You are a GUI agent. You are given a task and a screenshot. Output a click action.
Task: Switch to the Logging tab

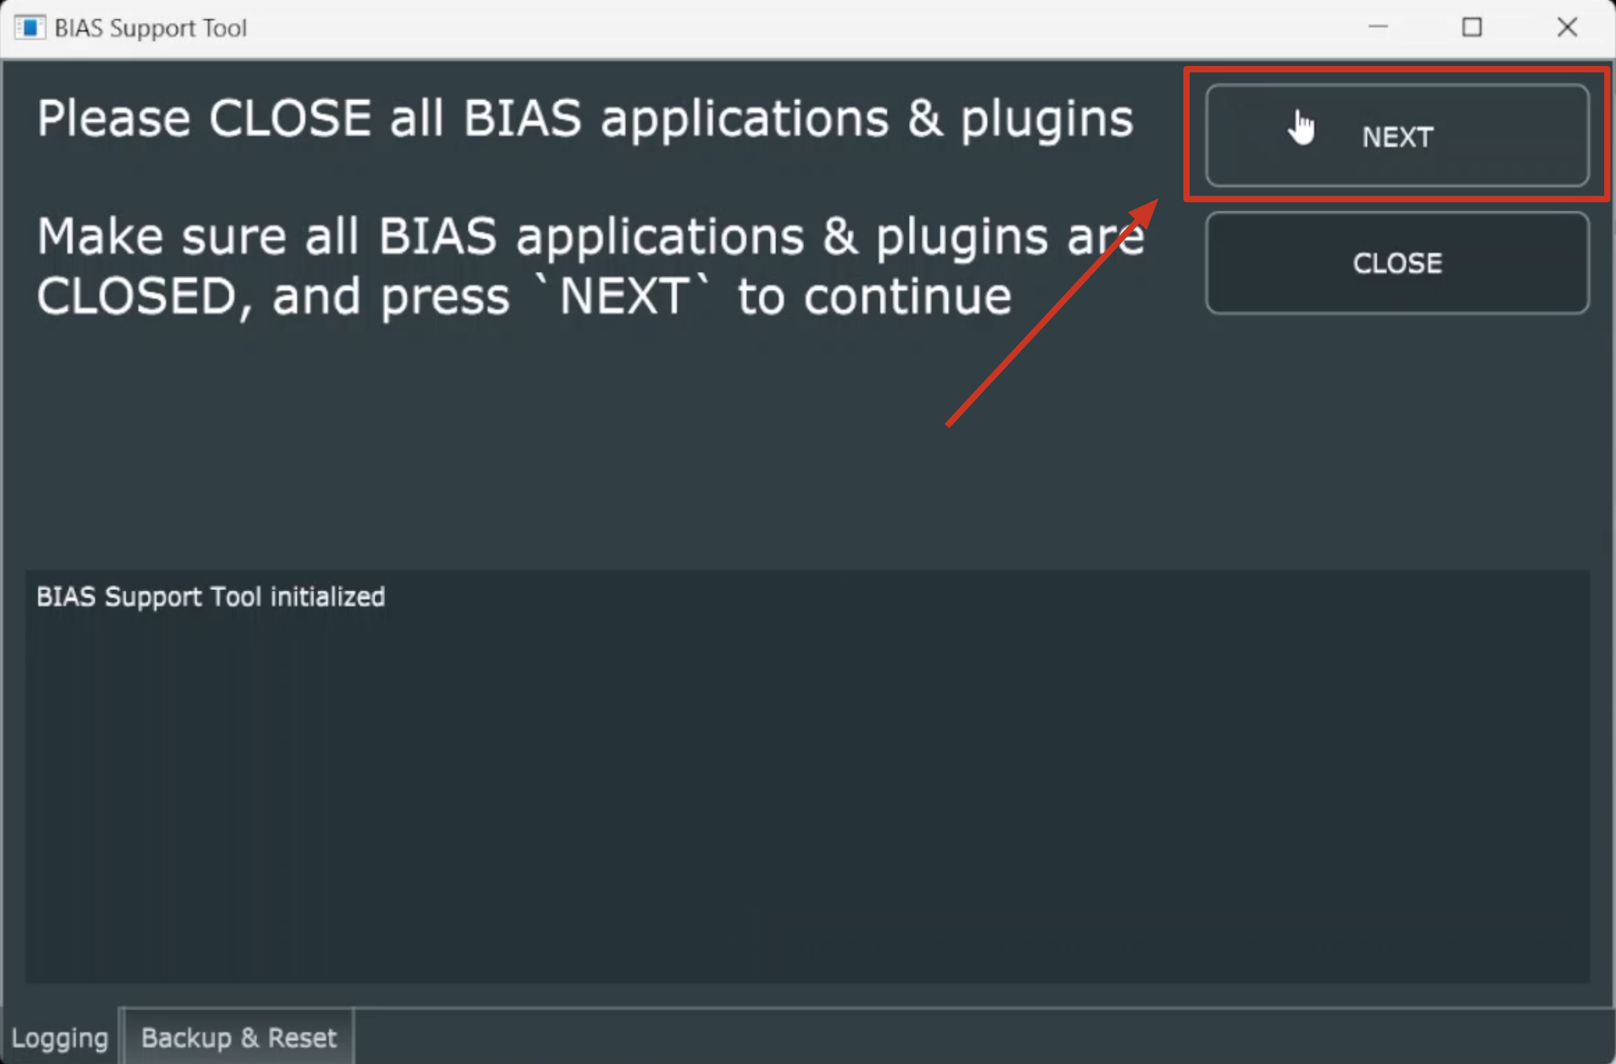click(x=60, y=1038)
